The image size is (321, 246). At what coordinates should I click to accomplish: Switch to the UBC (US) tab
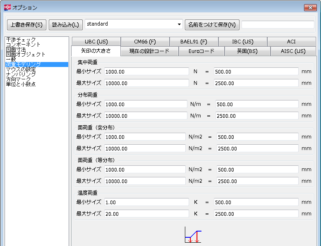96,42
